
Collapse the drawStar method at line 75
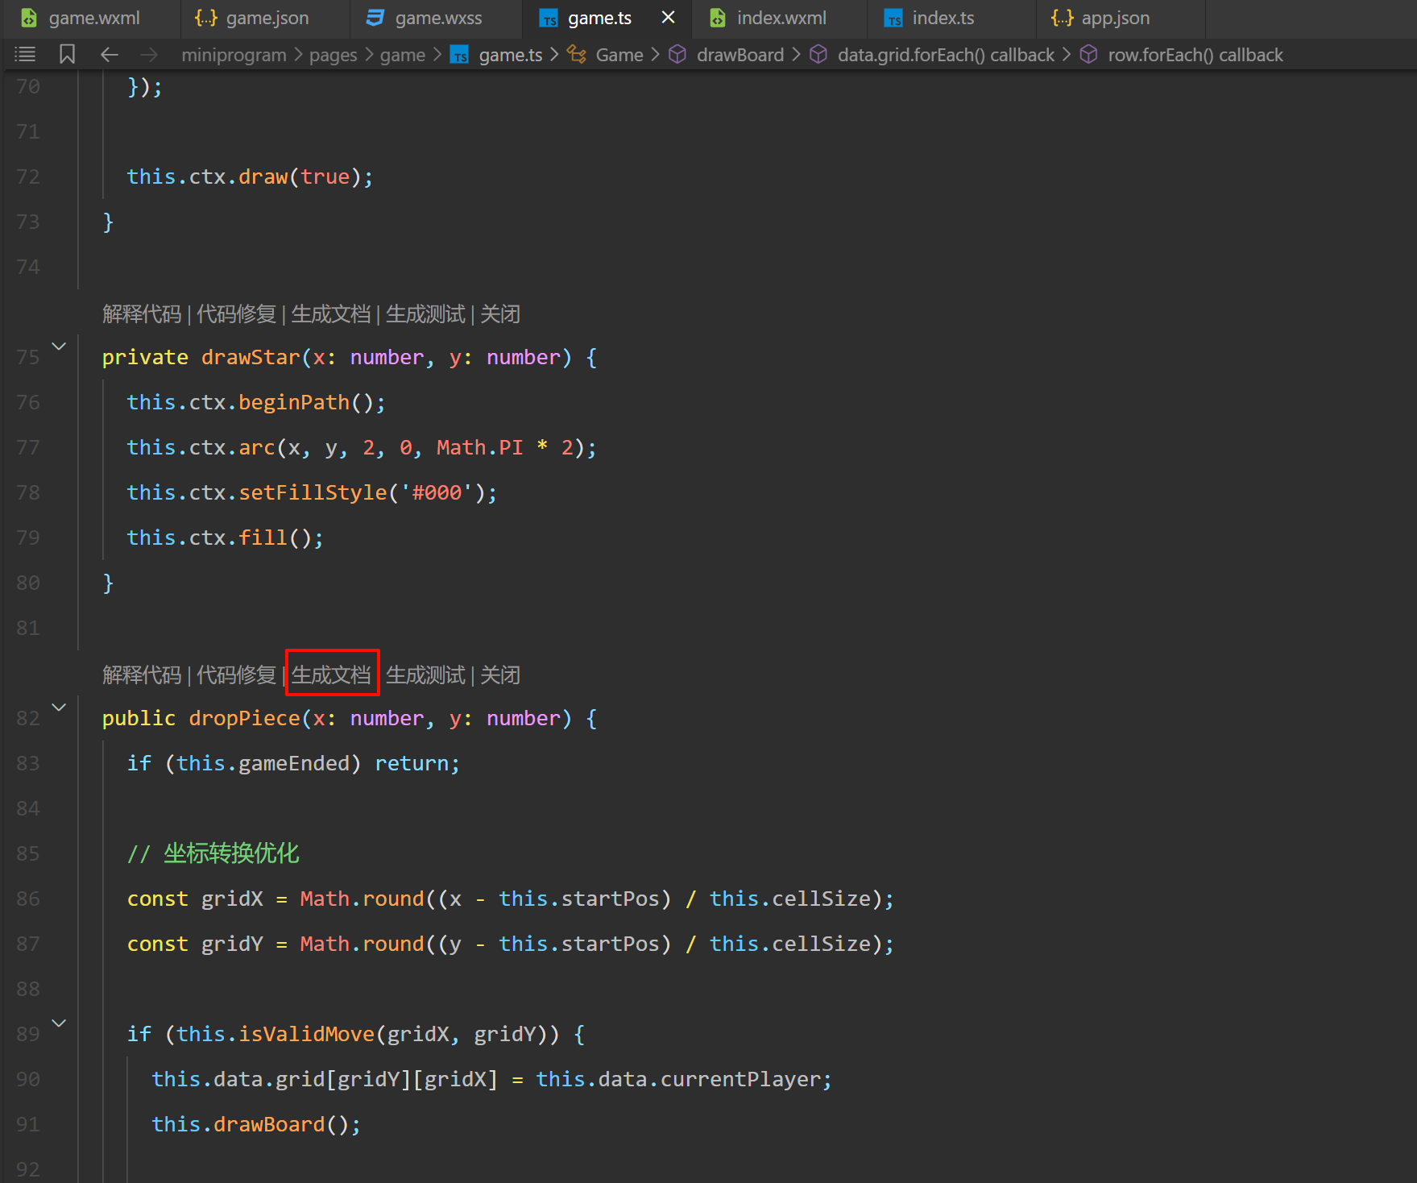59,347
